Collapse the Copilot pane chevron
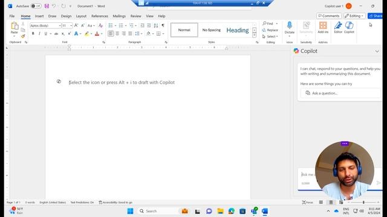This screenshot has height=217, width=387. point(377,51)
